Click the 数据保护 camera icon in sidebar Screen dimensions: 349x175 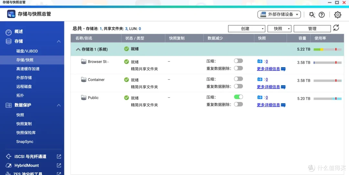pos(8,105)
